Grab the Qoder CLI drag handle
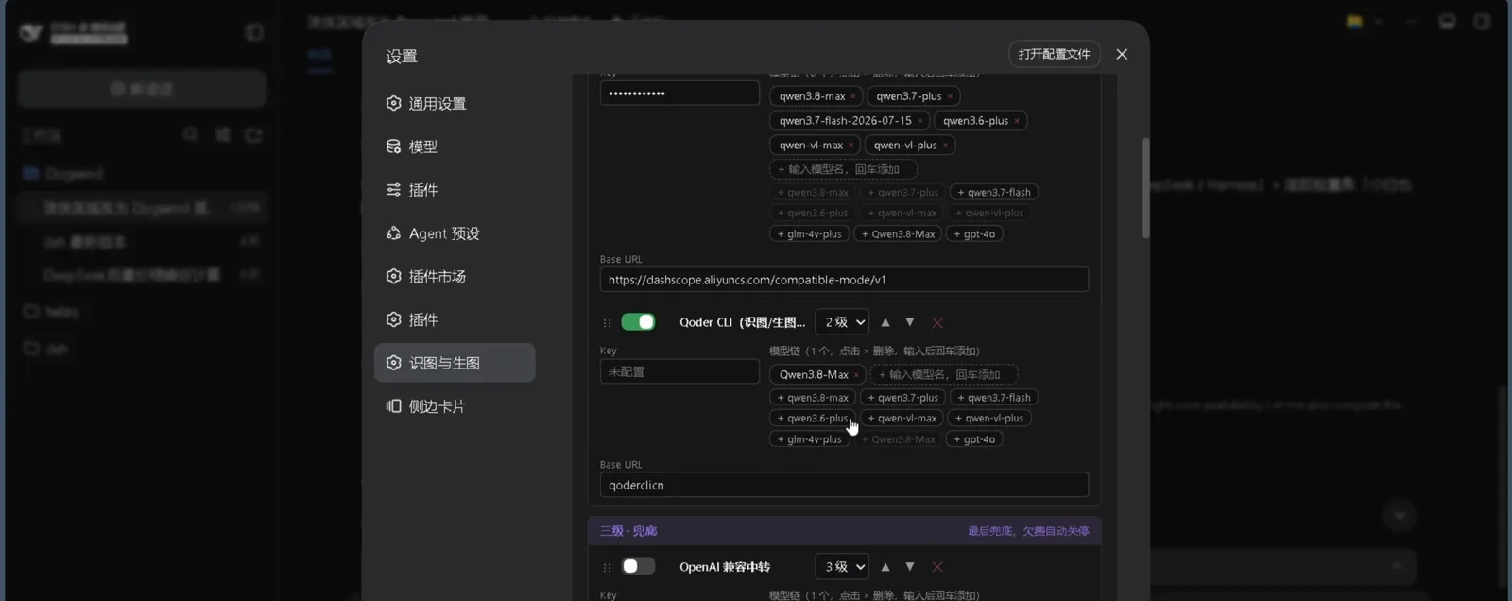 607,323
